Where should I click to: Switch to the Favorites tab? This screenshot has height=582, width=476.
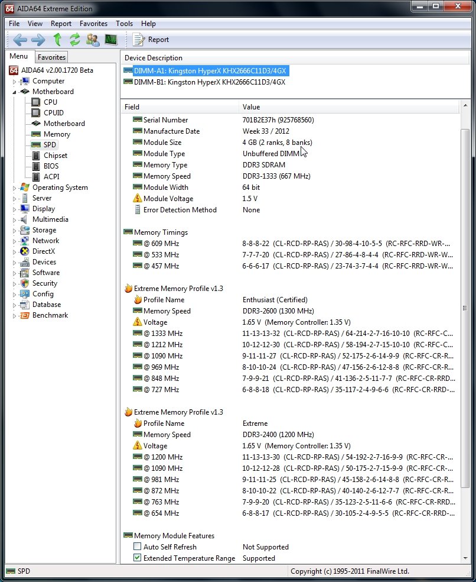pyautogui.click(x=51, y=57)
